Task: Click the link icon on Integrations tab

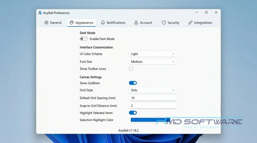Action: tap(190, 23)
